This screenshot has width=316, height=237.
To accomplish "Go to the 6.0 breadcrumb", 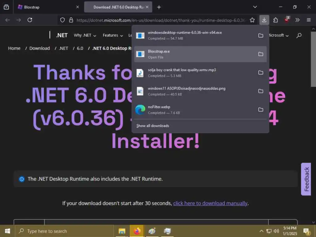I will [80, 48].
